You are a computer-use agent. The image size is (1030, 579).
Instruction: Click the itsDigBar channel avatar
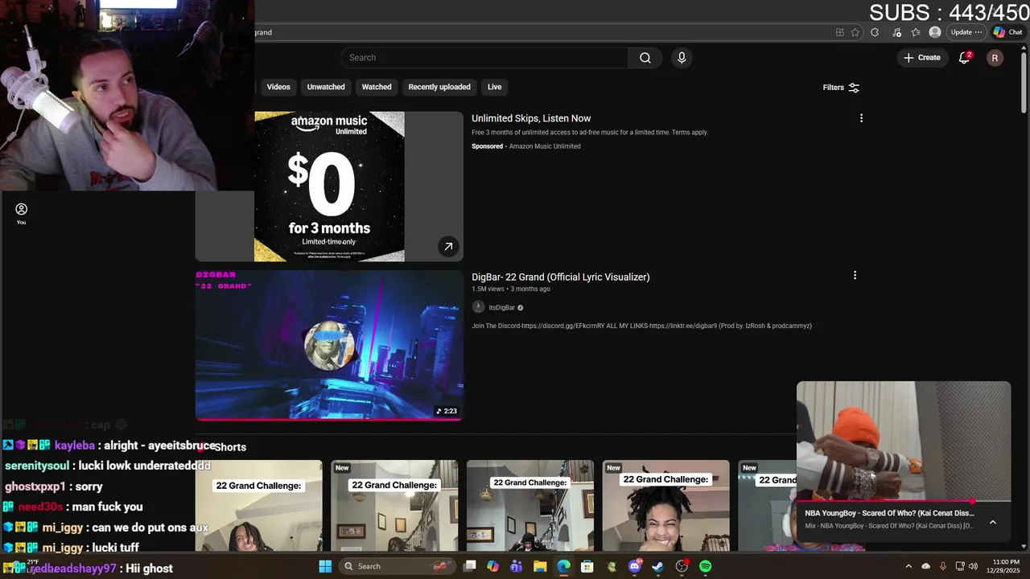(x=478, y=307)
